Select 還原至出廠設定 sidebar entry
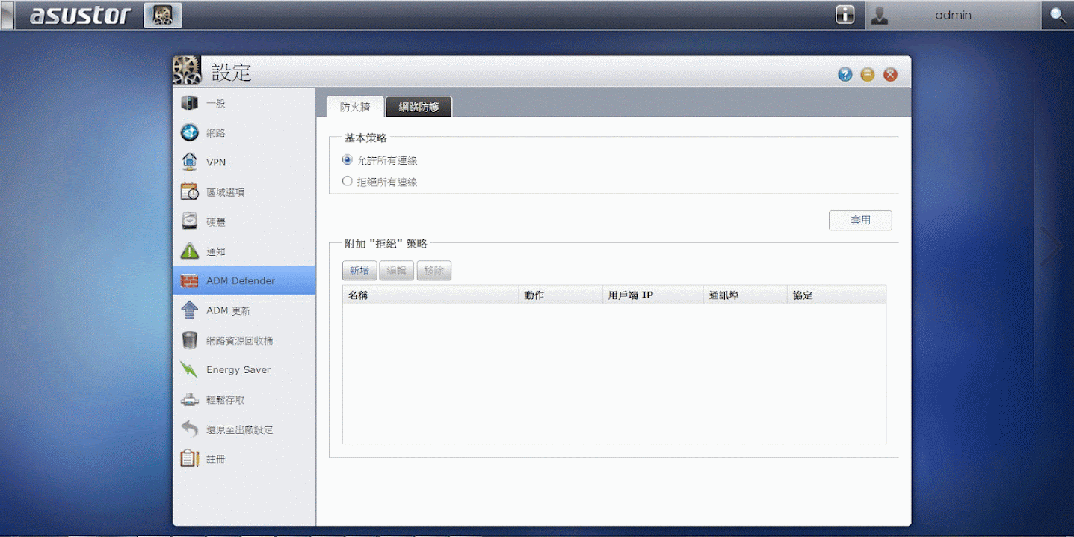This screenshot has height=537, width=1074. click(x=244, y=429)
